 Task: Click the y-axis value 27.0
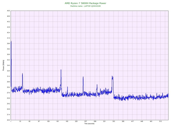pos(8,93)
